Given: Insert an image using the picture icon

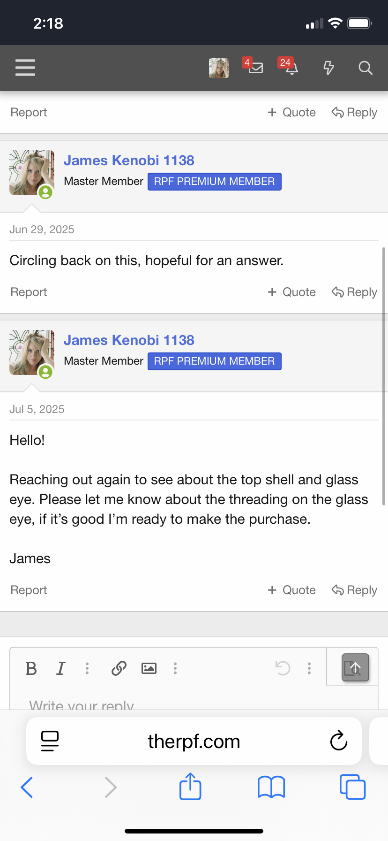Looking at the screenshot, I should click(x=149, y=668).
